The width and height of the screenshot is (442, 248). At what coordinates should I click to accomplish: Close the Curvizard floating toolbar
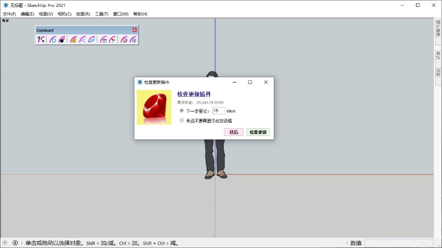coord(135,30)
